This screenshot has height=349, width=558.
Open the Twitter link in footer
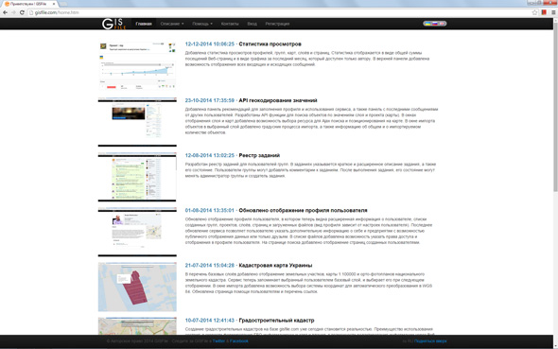[x=218, y=340]
